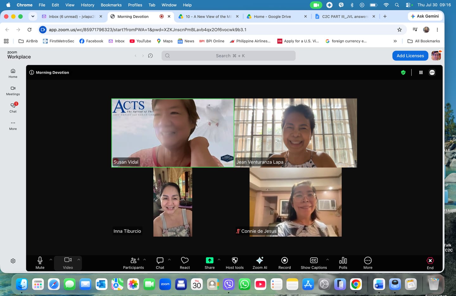Open the Polls panel

tap(343, 263)
